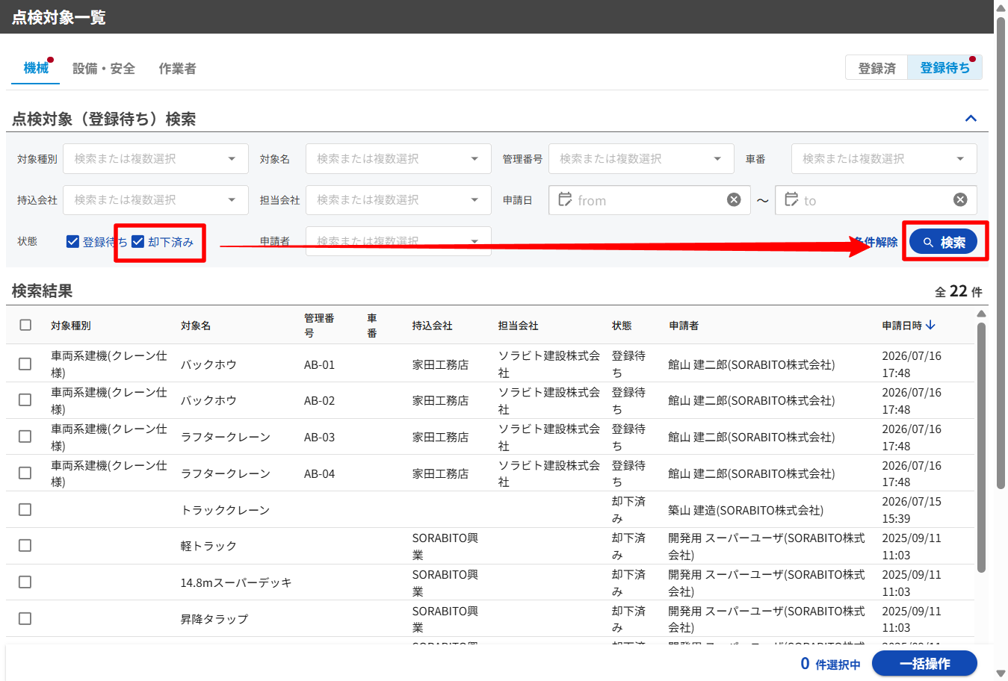Click the 申請者 column header

pos(684,325)
